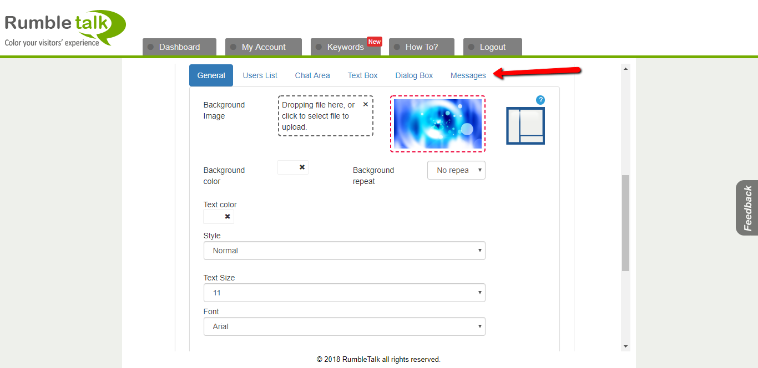Open the Text Size dropdown
Image resolution: width=758 pixels, height=368 pixels.
tap(344, 293)
